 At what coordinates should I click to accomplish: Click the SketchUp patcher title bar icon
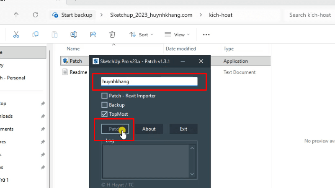tap(96, 61)
